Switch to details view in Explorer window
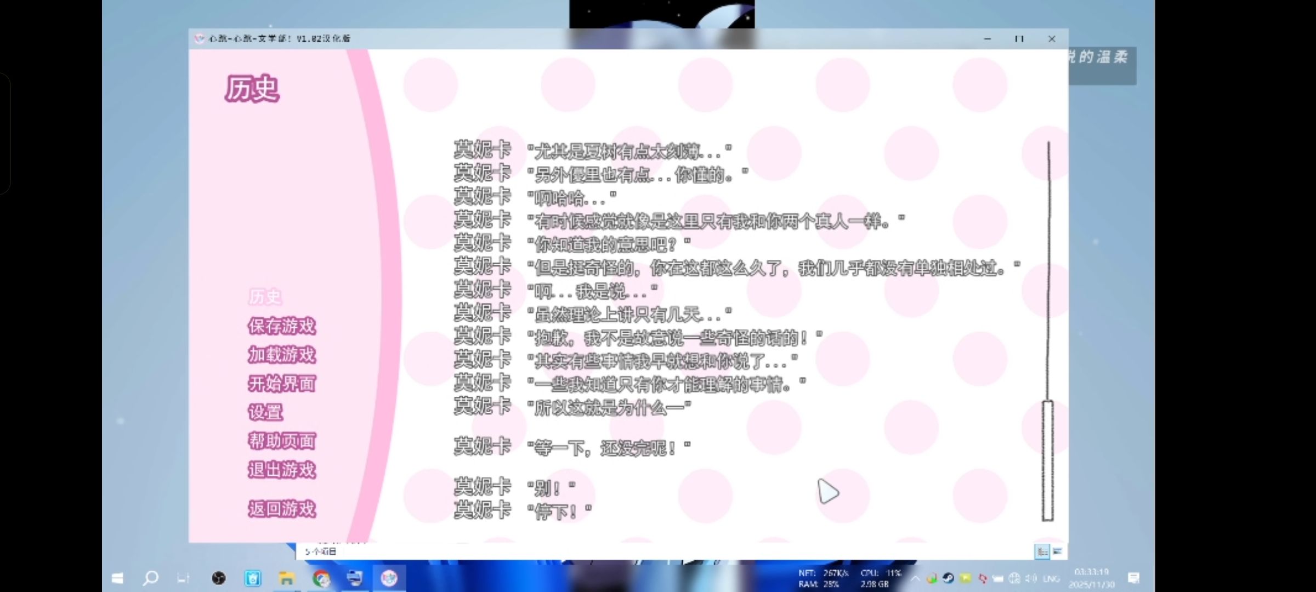The width and height of the screenshot is (1316, 592). [1042, 551]
